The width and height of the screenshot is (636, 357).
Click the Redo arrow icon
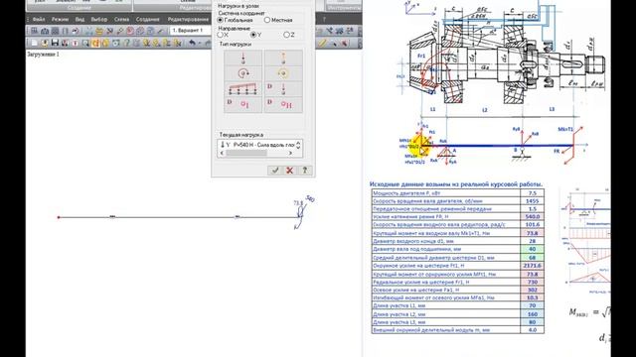point(208,43)
